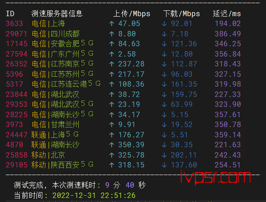Click upload value 8.80
Image resolution: width=266 pixels, height=202 pixels.
[127, 34]
